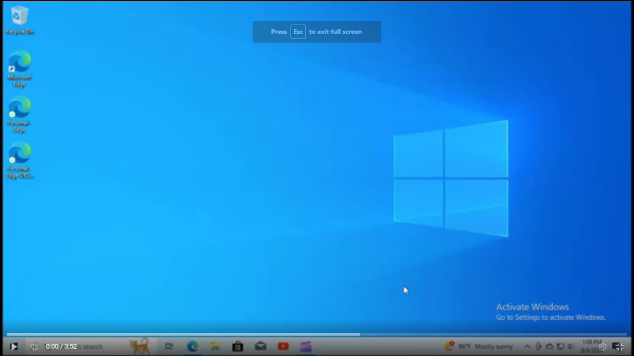Show hidden system tray icons
The width and height of the screenshot is (634, 356).
click(527, 347)
